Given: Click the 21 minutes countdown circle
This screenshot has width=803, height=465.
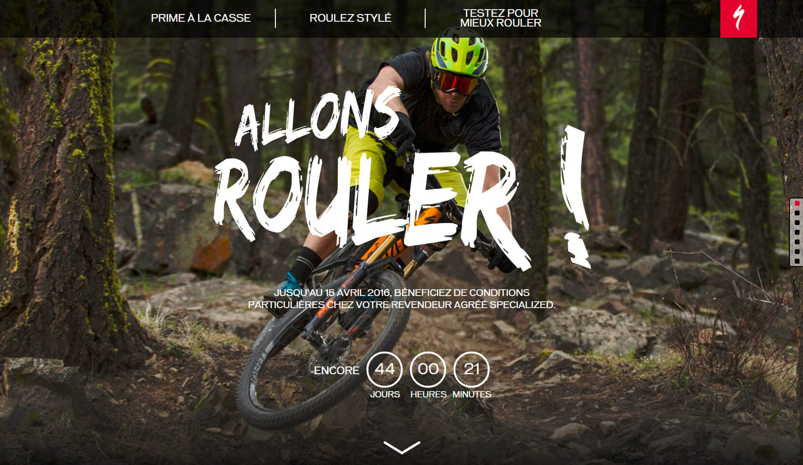Looking at the screenshot, I should 472,369.
